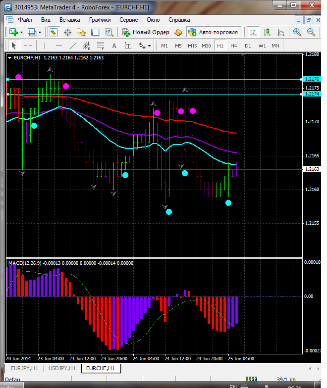Open the Файл menu
327x388 pixels.
(25, 20)
